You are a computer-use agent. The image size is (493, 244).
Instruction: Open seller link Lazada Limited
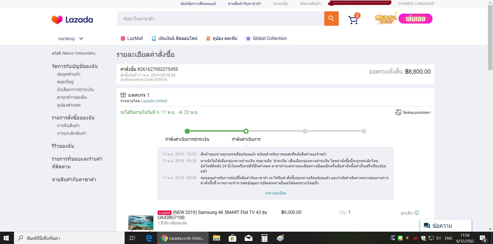click(154, 101)
